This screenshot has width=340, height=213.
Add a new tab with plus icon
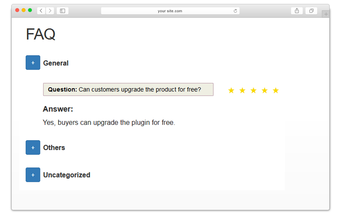[326, 14]
